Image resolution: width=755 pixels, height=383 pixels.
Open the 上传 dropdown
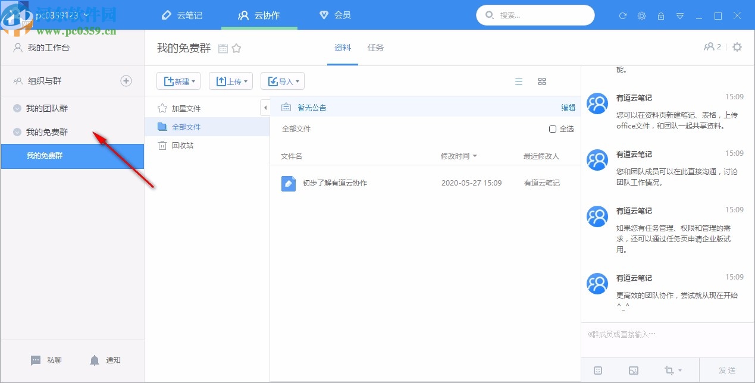point(231,81)
